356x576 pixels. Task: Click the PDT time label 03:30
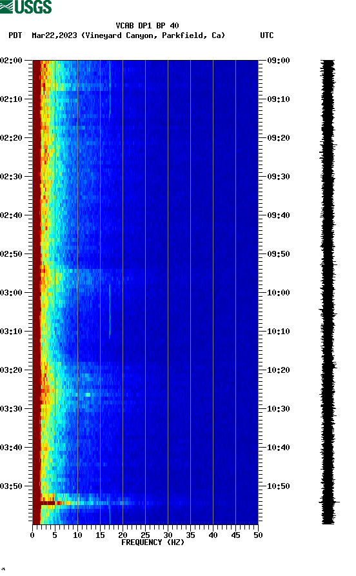(11, 409)
